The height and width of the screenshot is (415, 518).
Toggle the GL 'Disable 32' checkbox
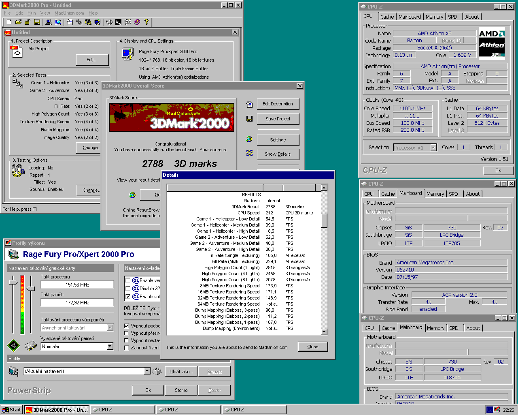[128, 289]
